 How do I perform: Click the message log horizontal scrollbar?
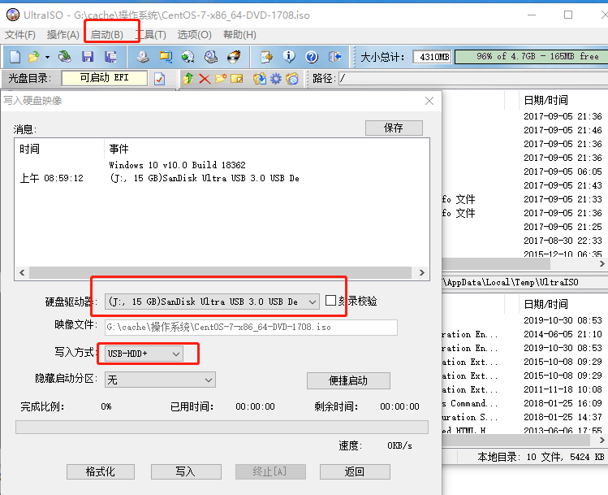(x=220, y=272)
